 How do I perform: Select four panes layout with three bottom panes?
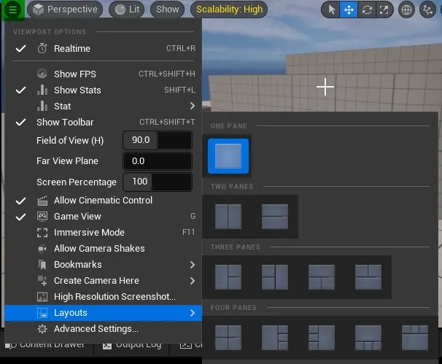click(368, 338)
